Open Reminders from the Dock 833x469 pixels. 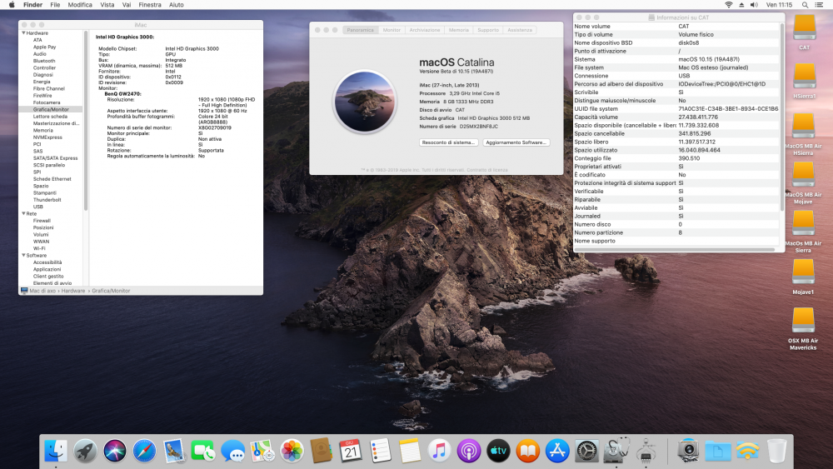380,451
